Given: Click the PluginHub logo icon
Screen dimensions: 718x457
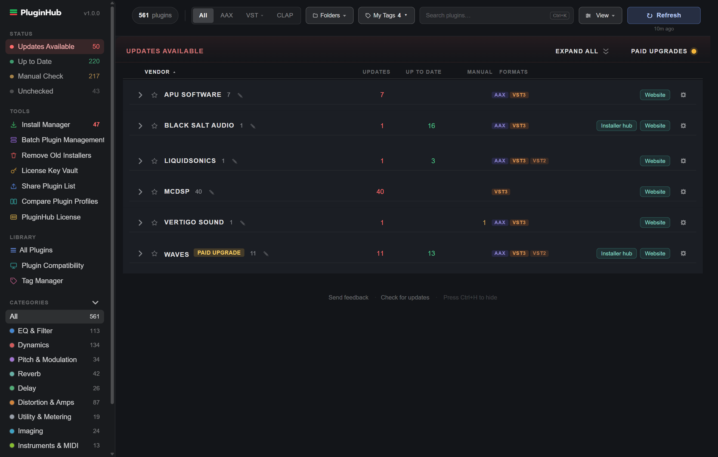Looking at the screenshot, I should 13,12.
